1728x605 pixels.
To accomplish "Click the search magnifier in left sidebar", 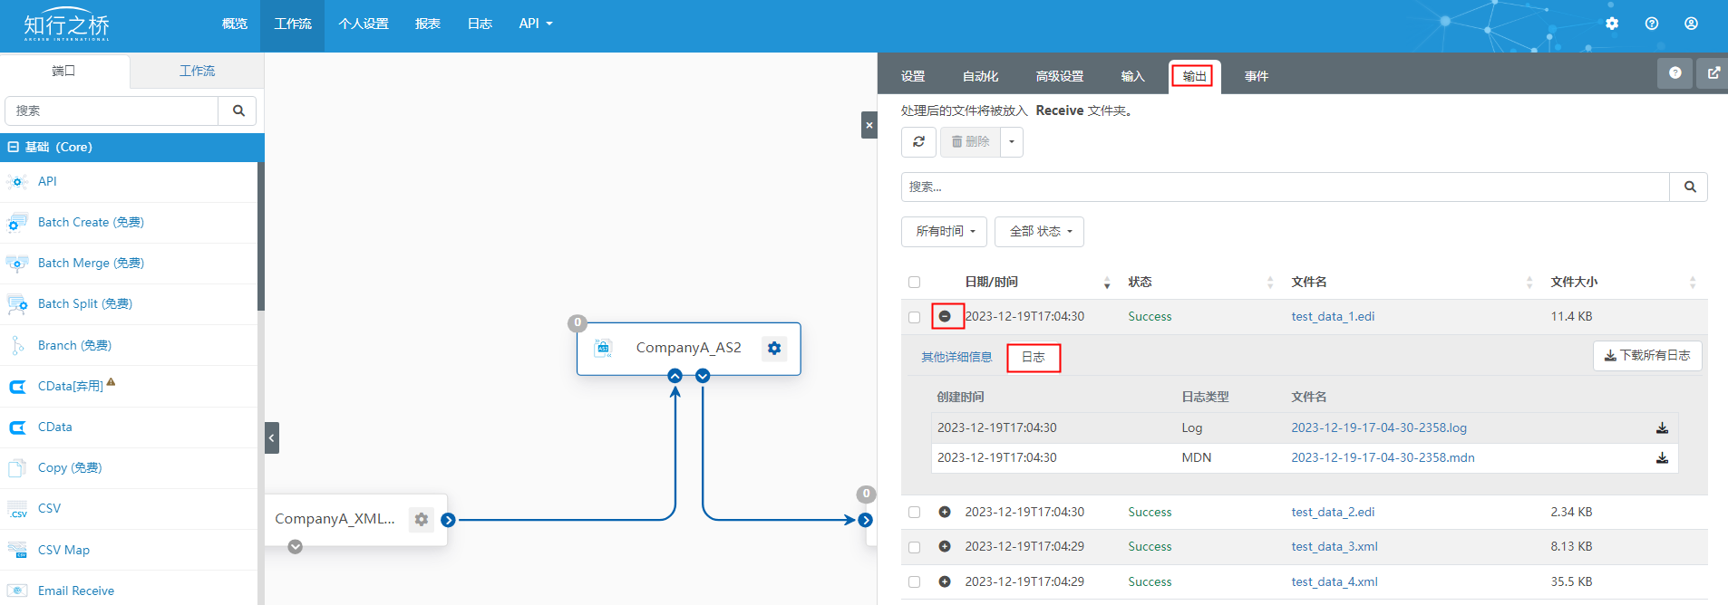I will point(238,110).
